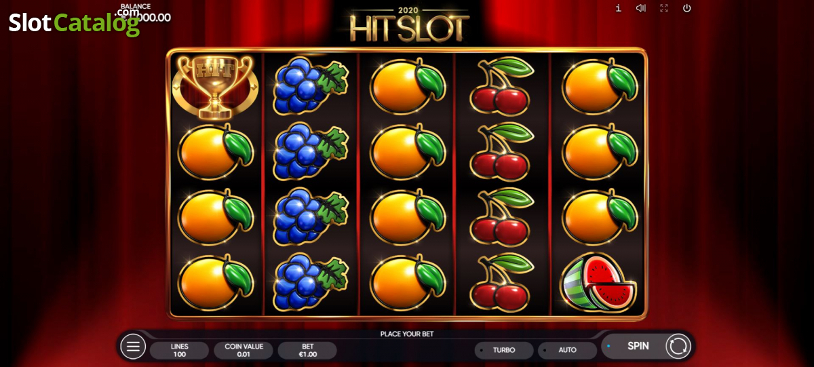This screenshot has width=814, height=367.
Task: Hit the SPIN button
Action: pyautogui.click(x=638, y=346)
